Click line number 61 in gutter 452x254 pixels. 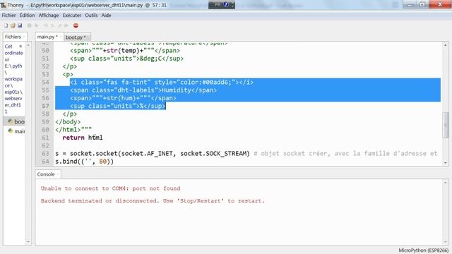pos(45,138)
